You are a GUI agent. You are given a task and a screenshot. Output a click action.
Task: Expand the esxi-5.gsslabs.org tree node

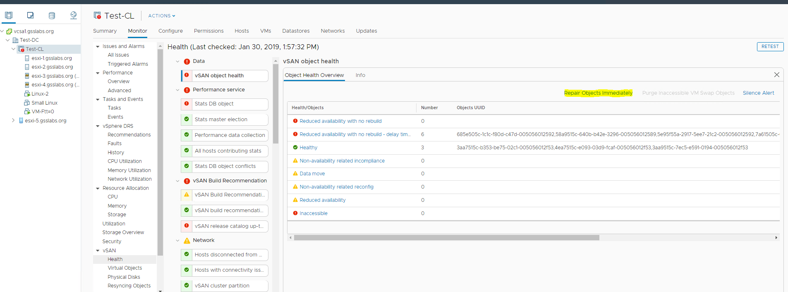pos(13,120)
